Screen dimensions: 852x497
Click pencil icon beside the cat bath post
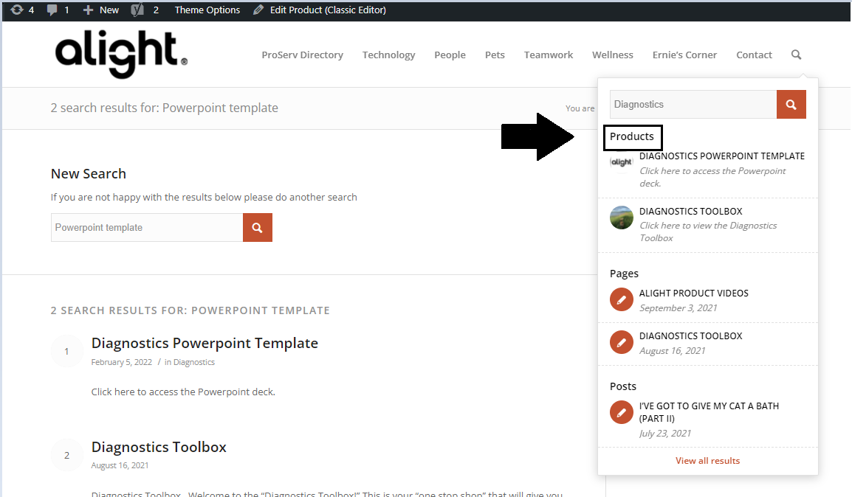click(x=622, y=412)
